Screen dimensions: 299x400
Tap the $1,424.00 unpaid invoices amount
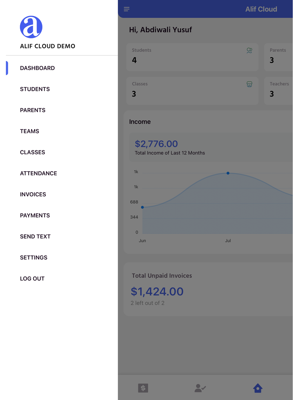coord(157,291)
